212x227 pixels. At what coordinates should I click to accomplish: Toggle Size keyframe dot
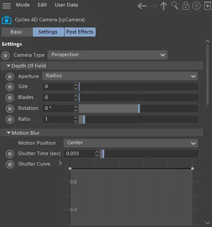coord(10,87)
